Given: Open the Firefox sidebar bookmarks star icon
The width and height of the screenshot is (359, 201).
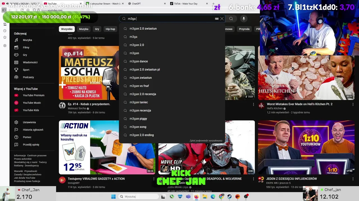Looking at the screenshot, I should click(5, 37).
